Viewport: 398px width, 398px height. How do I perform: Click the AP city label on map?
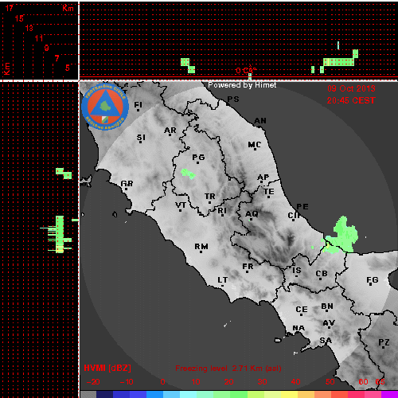(x=263, y=178)
